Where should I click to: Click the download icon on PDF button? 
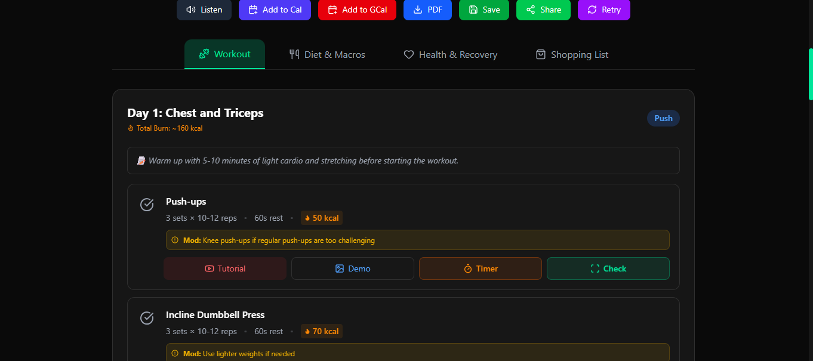pos(417,10)
